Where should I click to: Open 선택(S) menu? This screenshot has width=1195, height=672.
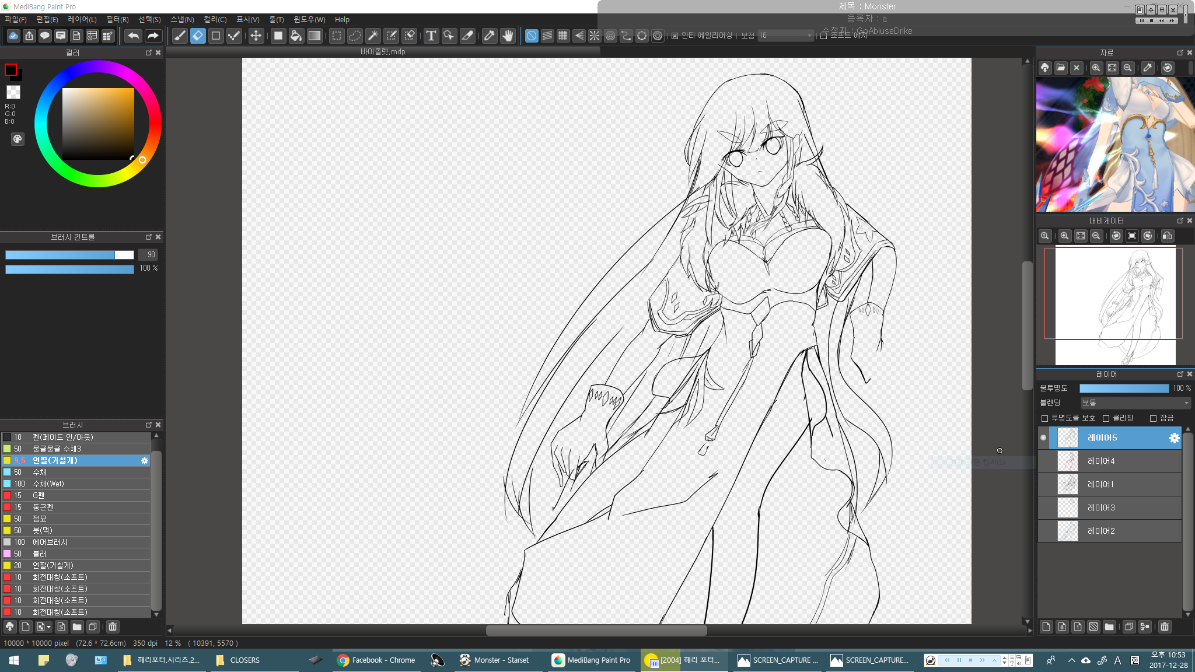[149, 20]
